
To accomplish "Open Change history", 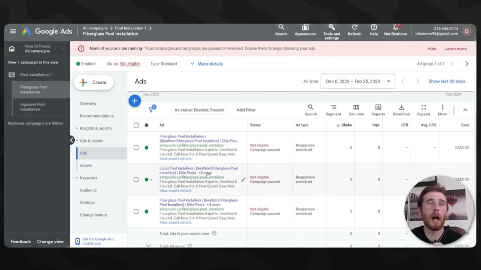I will [93, 215].
